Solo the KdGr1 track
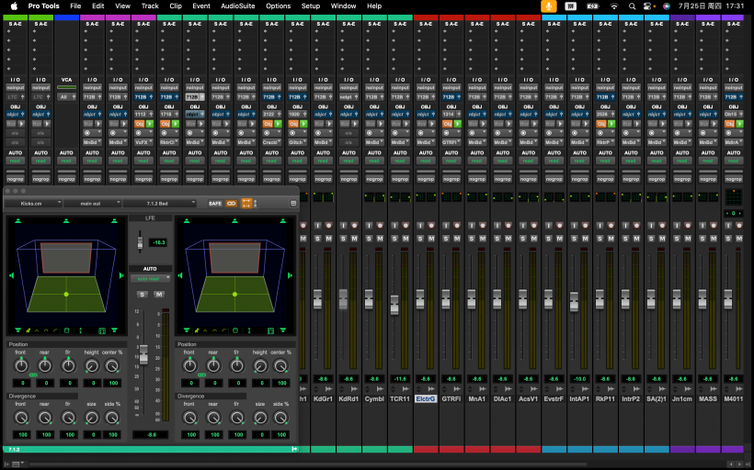The image size is (754, 470). point(317,239)
